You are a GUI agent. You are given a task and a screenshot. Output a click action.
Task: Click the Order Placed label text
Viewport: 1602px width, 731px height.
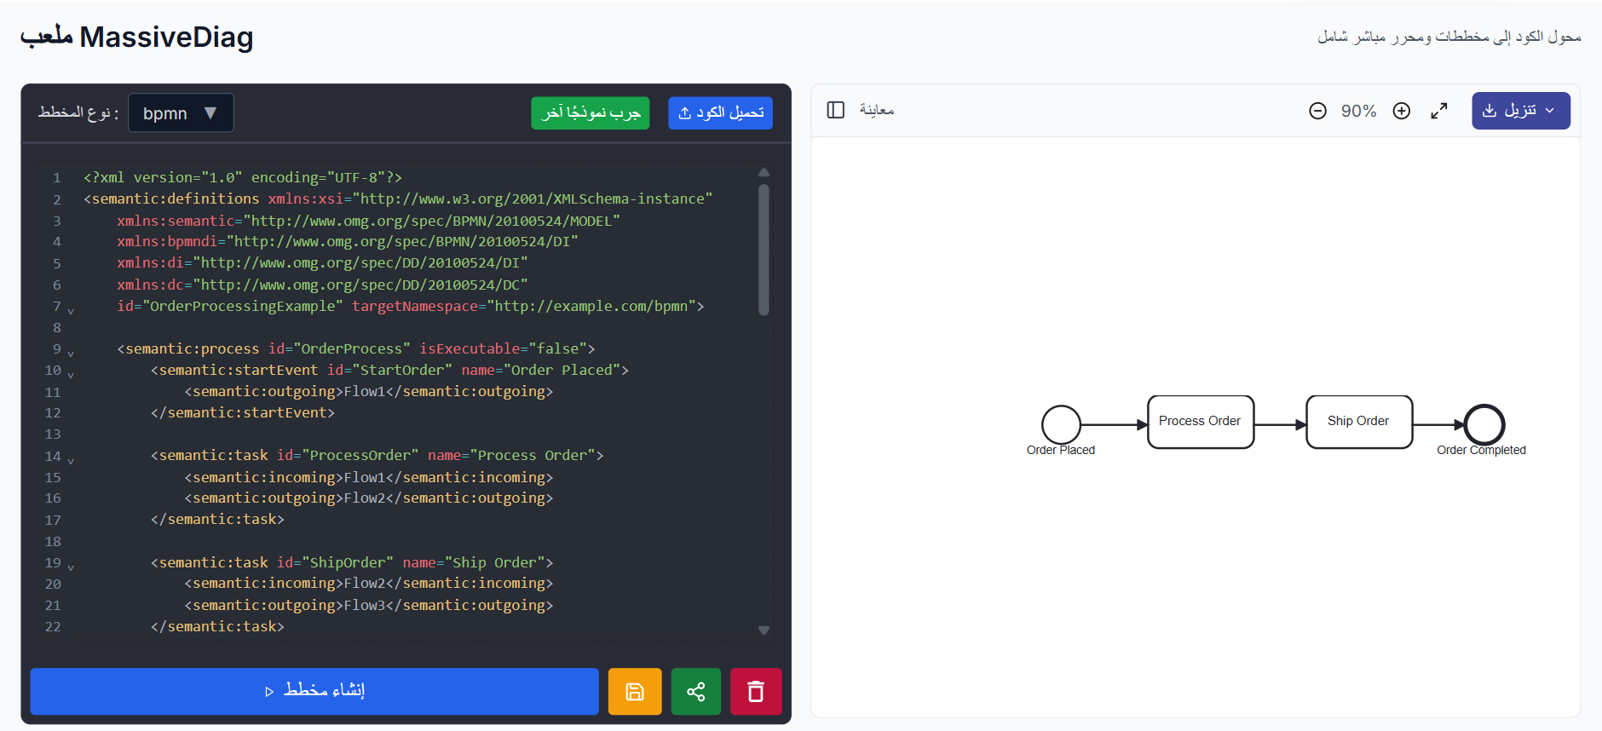coord(1061,450)
